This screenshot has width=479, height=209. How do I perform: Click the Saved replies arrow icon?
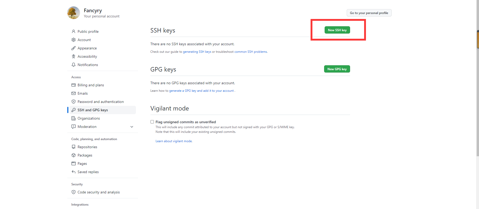click(74, 172)
